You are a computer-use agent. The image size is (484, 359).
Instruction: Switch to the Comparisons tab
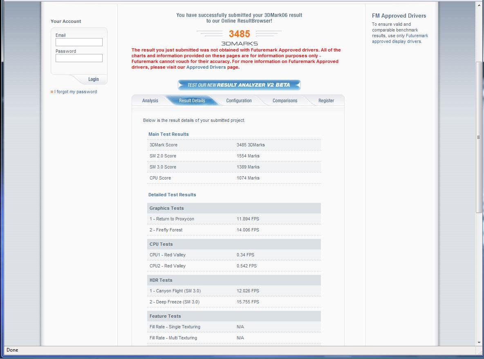pos(285,101)
